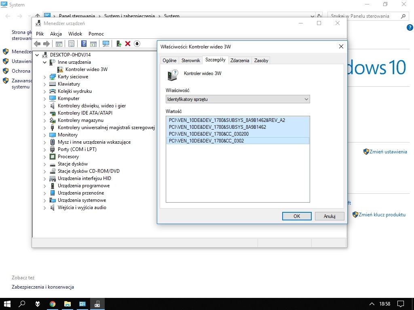The image size is (414, 310).
Task: Expand the Karty sieciowe category
Action: click(44, 77)
